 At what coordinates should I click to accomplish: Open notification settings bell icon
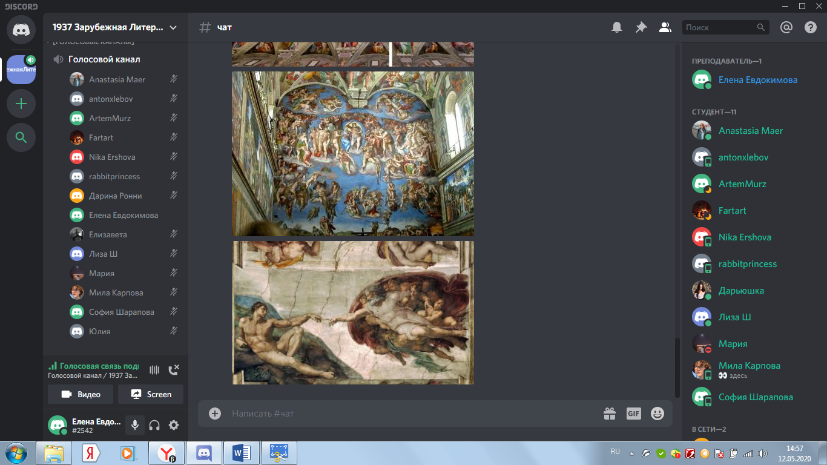click(x=617, y=27)
